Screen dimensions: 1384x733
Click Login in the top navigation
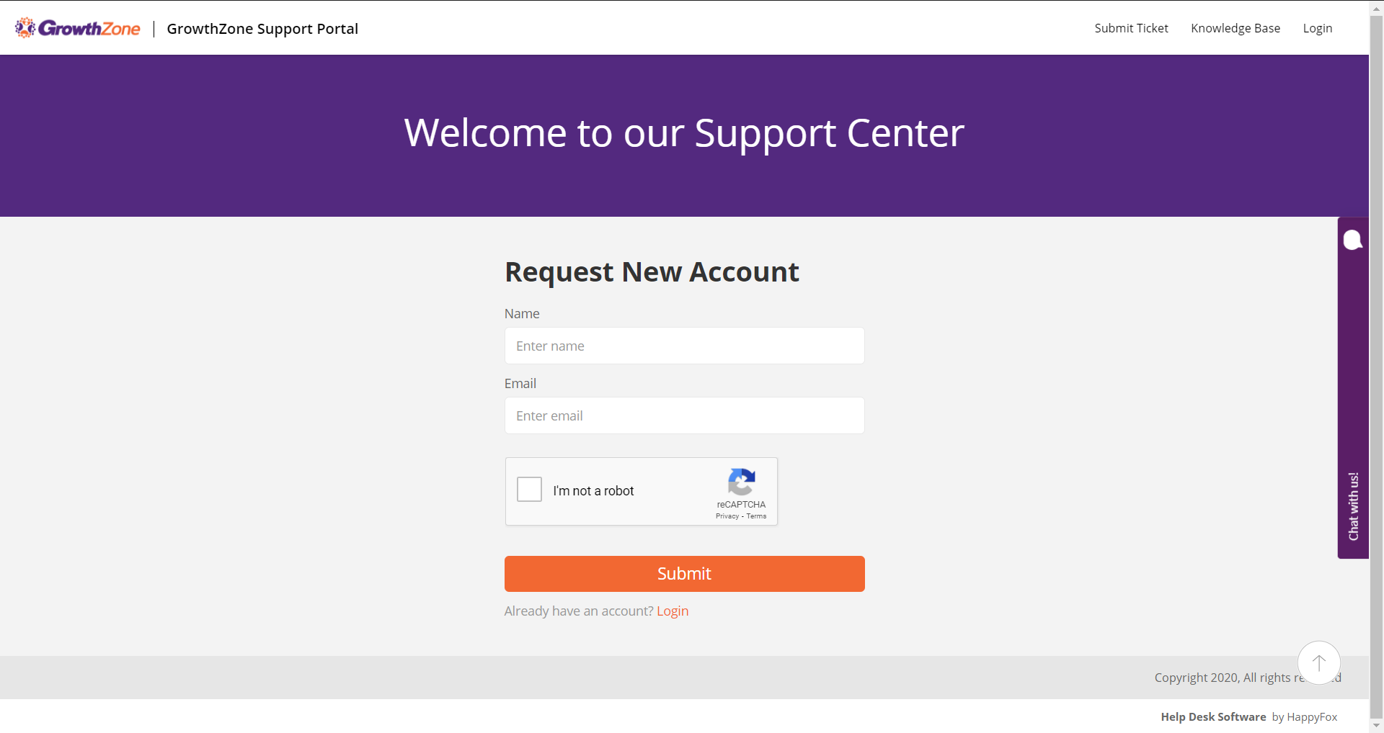tap(1317, 28)
